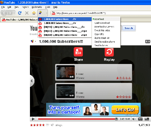The image size is (151, 127).
Task: Click star rating on 3:09 video card
Action: (x=124, y=78)
